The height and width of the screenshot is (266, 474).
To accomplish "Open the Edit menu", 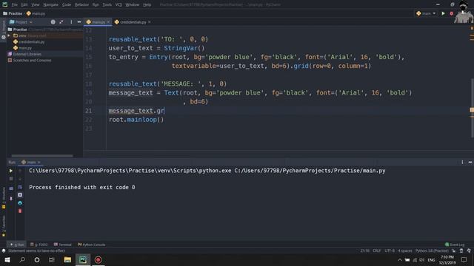I will coord(24,5).
